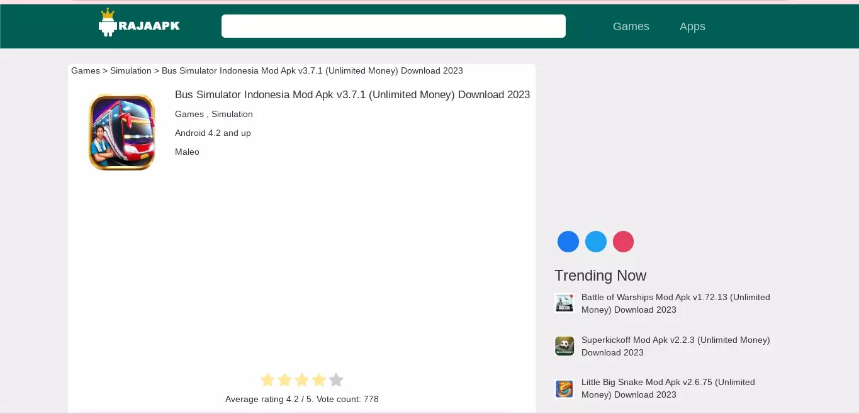Open Simulation category link under the title

click(x=232, y=114)
